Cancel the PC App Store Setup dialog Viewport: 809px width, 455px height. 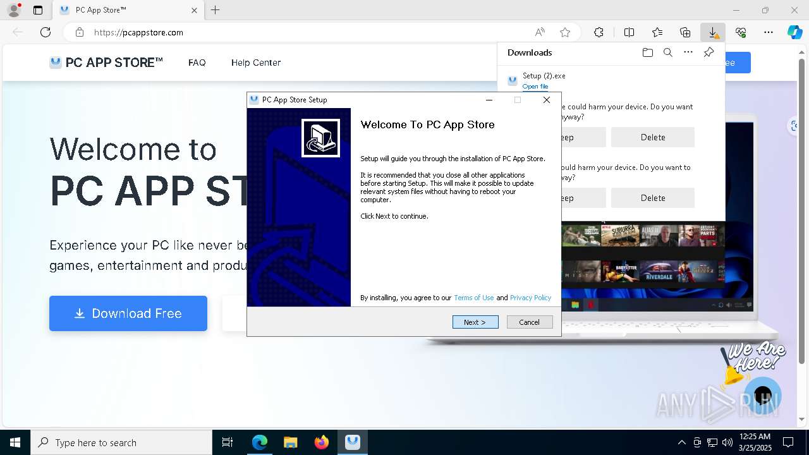(530, 322)
